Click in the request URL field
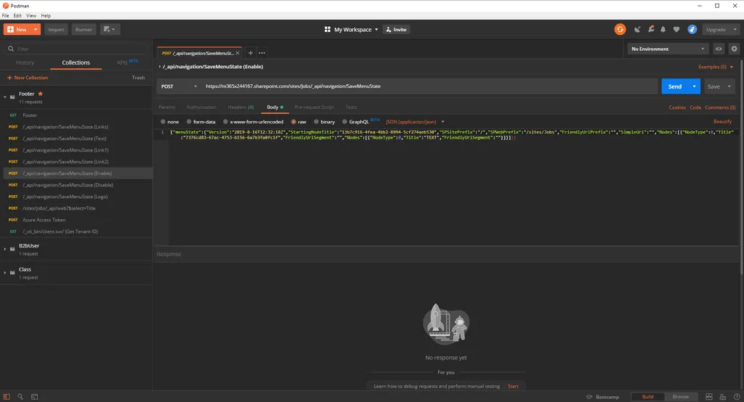 (x=429, y=86)
